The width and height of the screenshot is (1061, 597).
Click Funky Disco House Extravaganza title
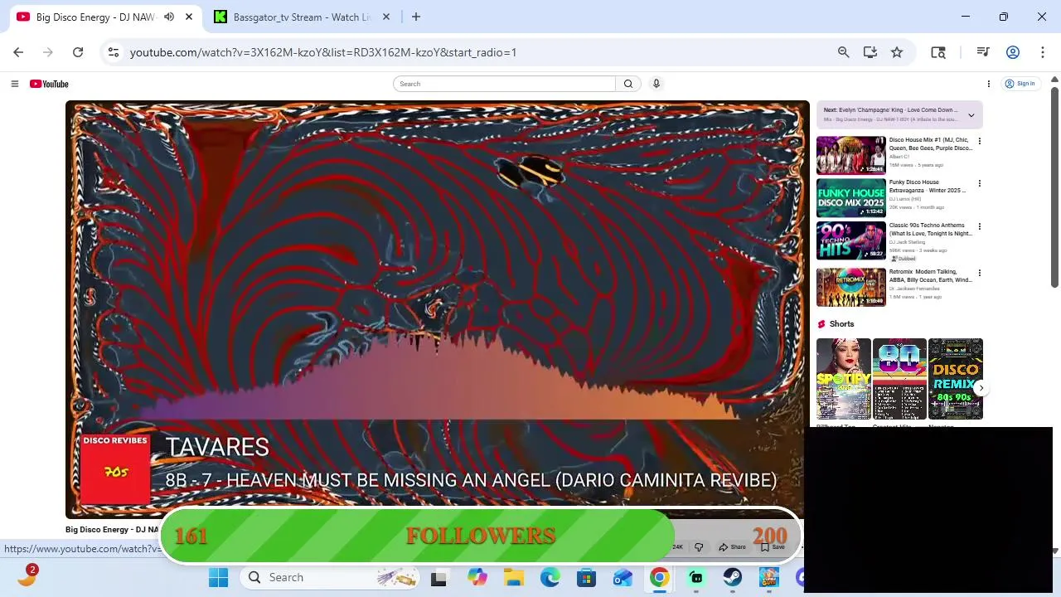pos(928,187)
